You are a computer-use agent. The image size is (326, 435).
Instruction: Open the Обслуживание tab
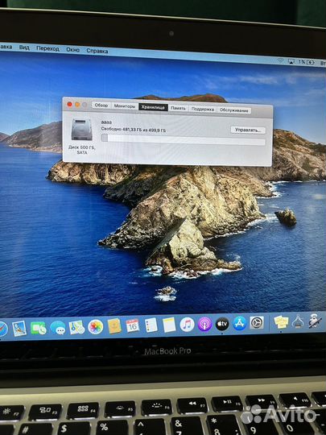point(234,110)
